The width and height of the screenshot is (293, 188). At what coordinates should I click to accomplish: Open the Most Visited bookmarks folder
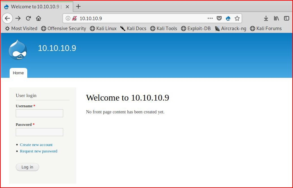(x=21, y=29)
